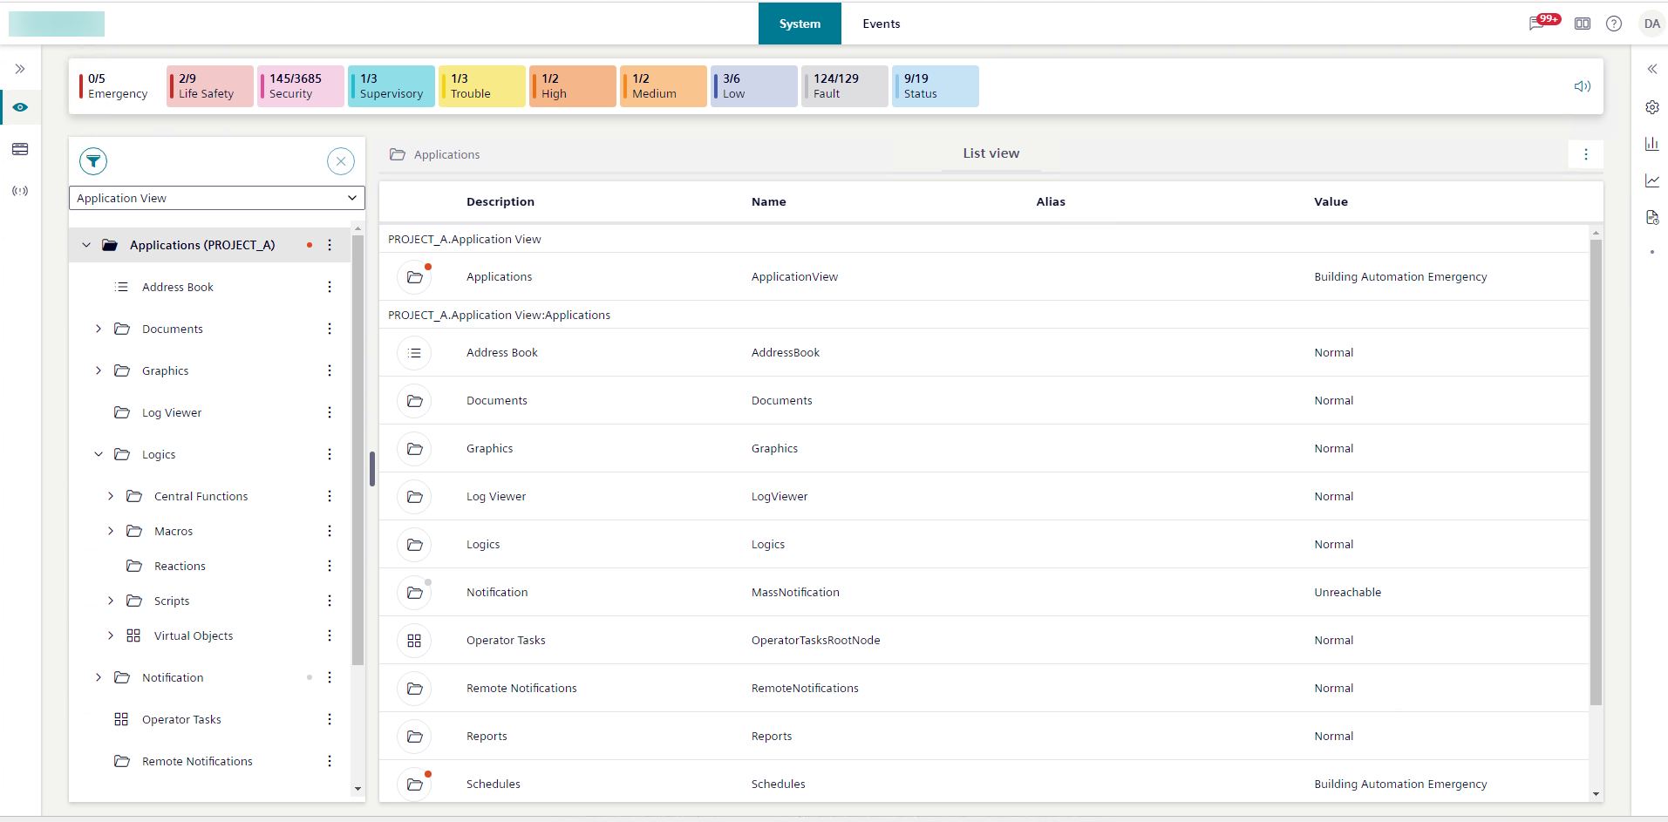Clear the filter with the X button
This screenshot has height=822, width=1668.
click(341, 161)
